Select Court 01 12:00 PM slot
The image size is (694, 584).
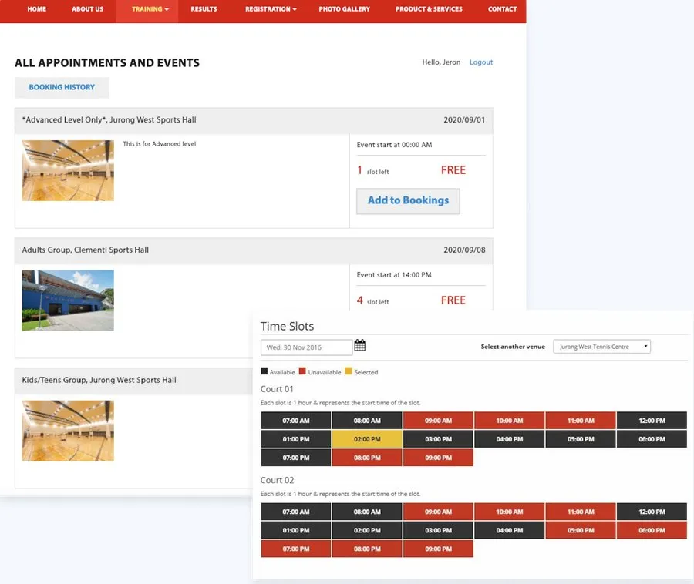tap(652, 421)
